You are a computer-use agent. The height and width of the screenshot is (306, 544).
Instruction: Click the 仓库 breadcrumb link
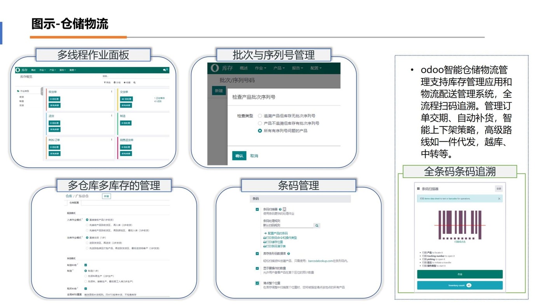point(69,196)
